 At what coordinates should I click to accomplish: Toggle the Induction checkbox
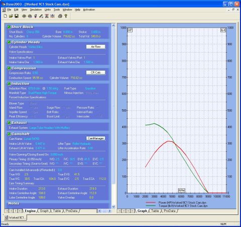[9, 84]
